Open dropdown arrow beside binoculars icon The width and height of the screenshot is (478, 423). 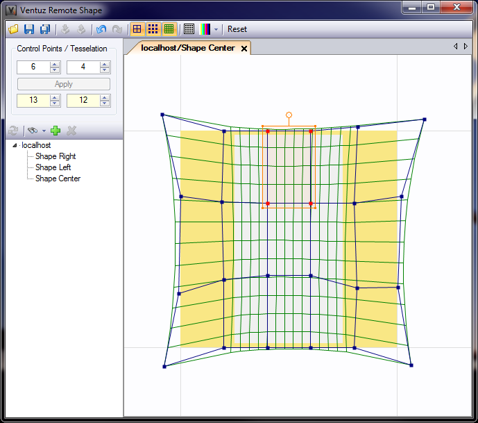click(x=44, y=131)
